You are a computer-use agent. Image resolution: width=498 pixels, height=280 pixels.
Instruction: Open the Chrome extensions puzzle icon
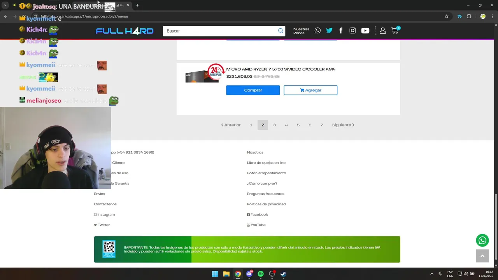click(469, 16)
